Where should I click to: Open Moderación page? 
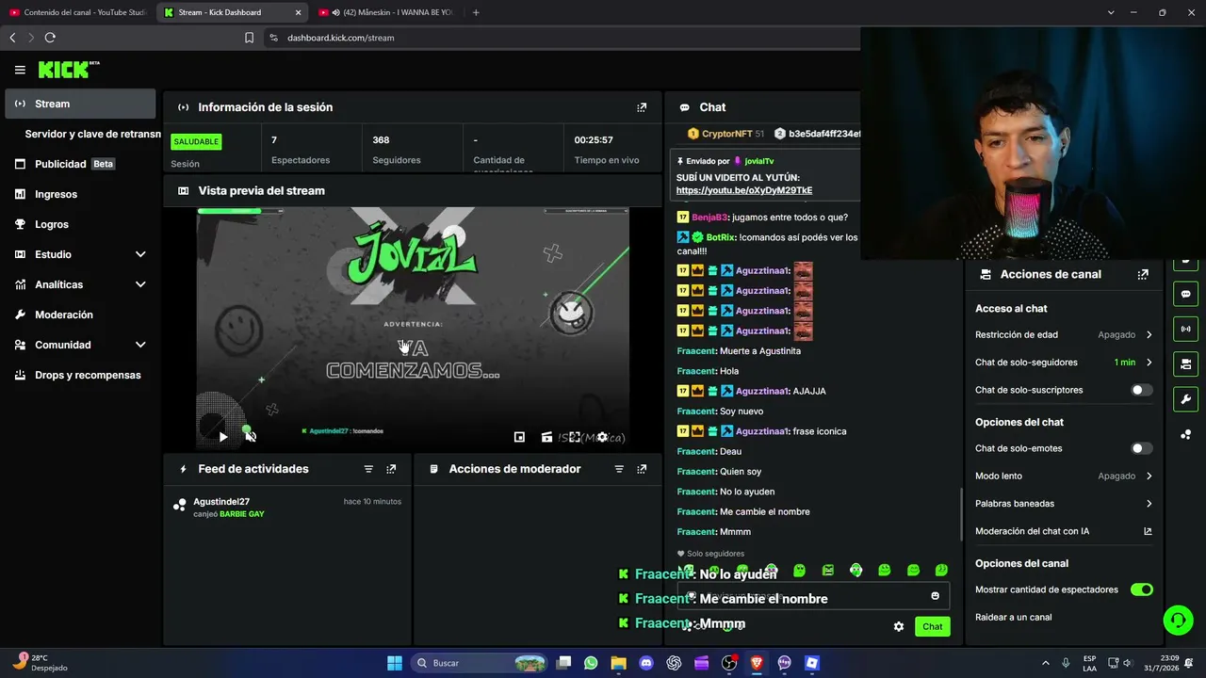pos(79,315)
